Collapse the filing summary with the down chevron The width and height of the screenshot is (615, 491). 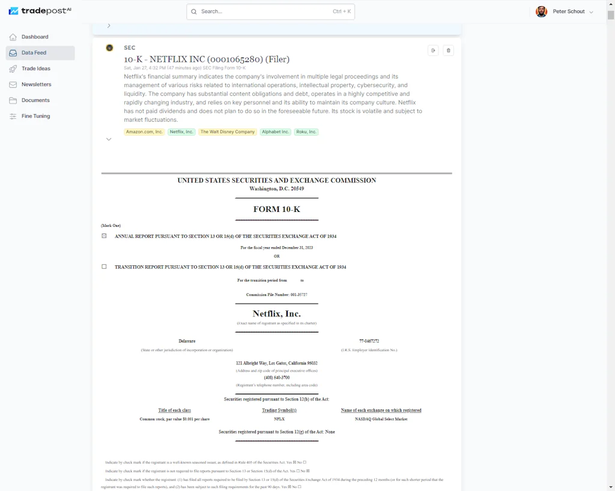click(x=109, y=139)
